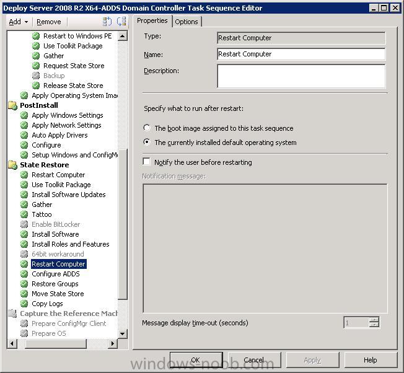This screenshot has width=404, height=373.
Task: Click check icon beside Apply Windows Settings
Action: point(24,115)
